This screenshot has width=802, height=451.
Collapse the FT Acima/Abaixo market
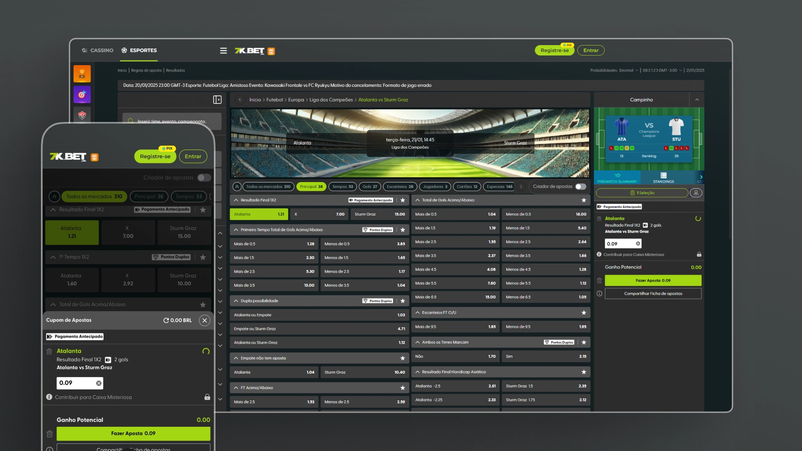pos(236,388)
